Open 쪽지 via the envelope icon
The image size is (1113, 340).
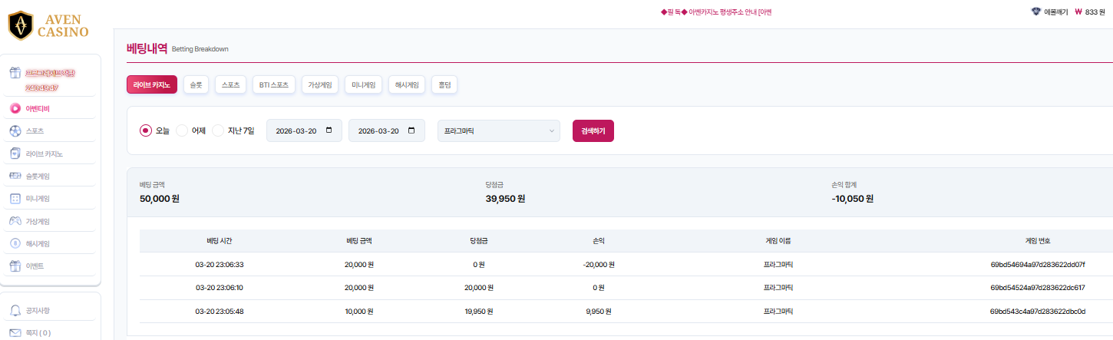click(15, 333)
